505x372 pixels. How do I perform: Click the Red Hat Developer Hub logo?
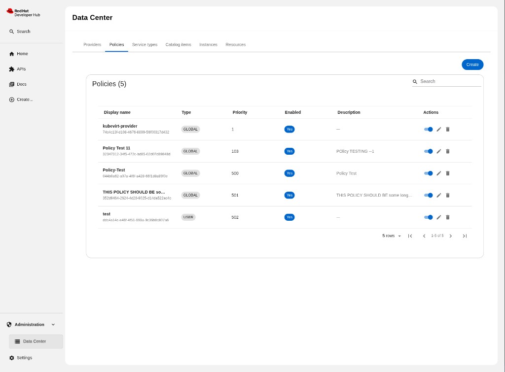click(23, 12)
